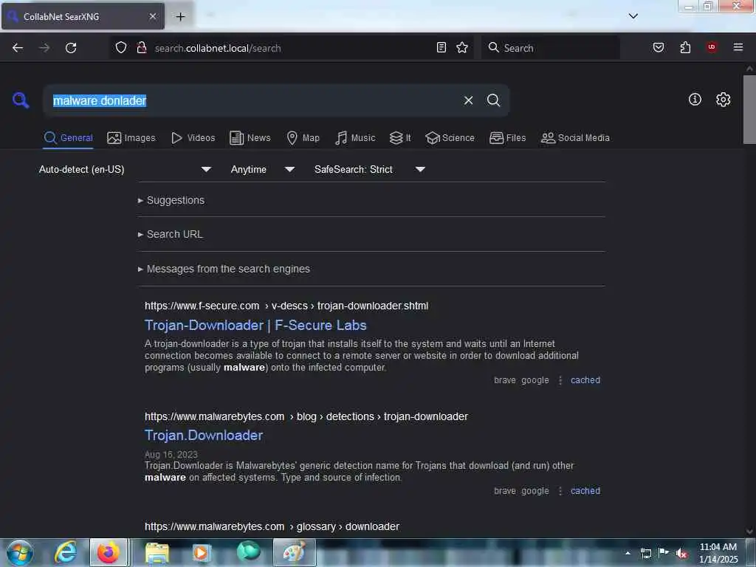Image resolution: width=756 pixels, height=567 pixels.
Task: Open cached link for Trojan.Downloader result
Action: [585, 491]
